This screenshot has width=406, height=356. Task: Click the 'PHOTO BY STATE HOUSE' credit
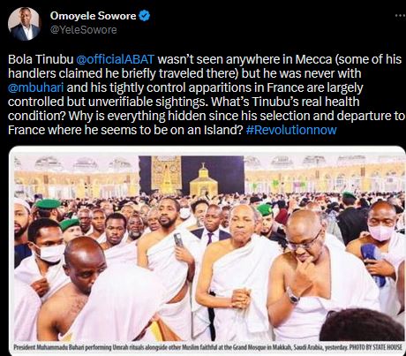pos(375,347)
